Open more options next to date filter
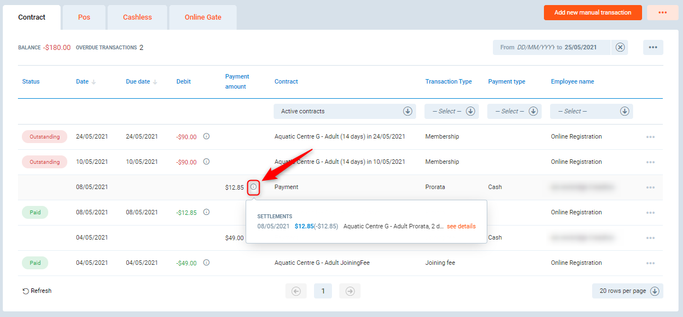 point(653,47)
